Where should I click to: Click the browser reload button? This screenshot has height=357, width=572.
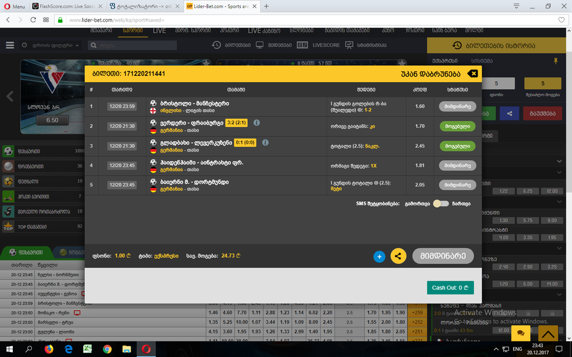click(x=33, y=20)
